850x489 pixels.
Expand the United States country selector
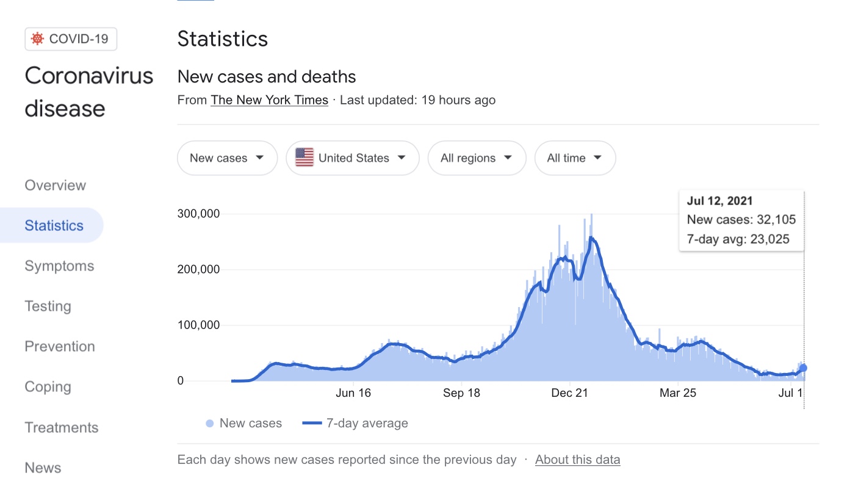tap(353, 158)
